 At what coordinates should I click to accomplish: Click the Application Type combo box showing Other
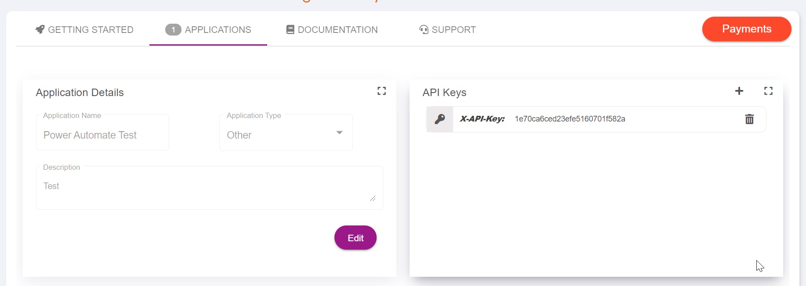click(x=286, y=135)
